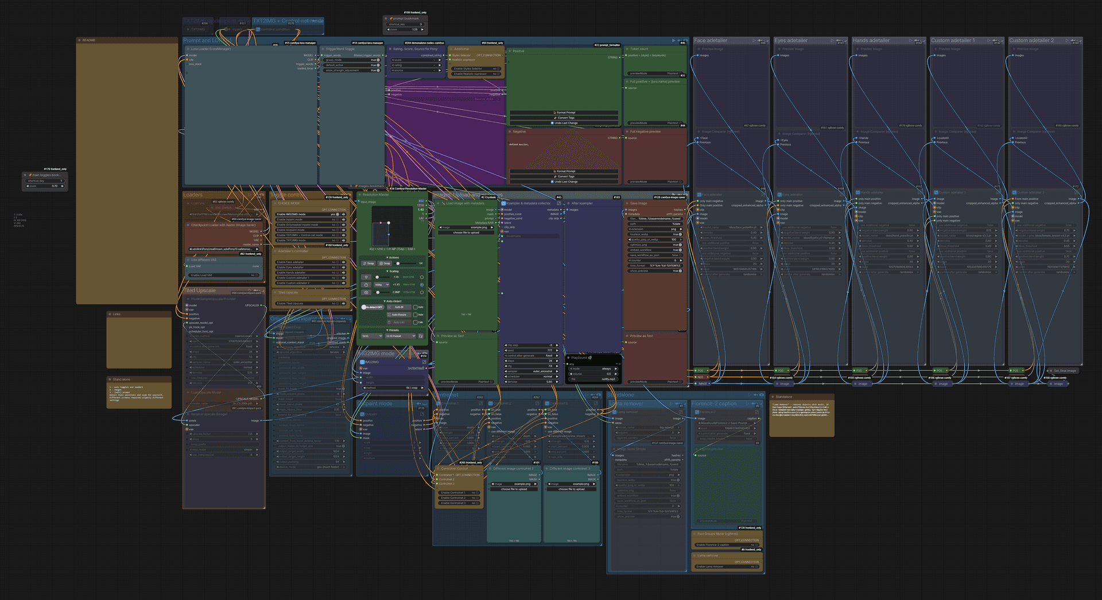Click the jump arrow beside Enable Custom adetailer 2
Screen dimensions: 1102x600
[343, 282]
